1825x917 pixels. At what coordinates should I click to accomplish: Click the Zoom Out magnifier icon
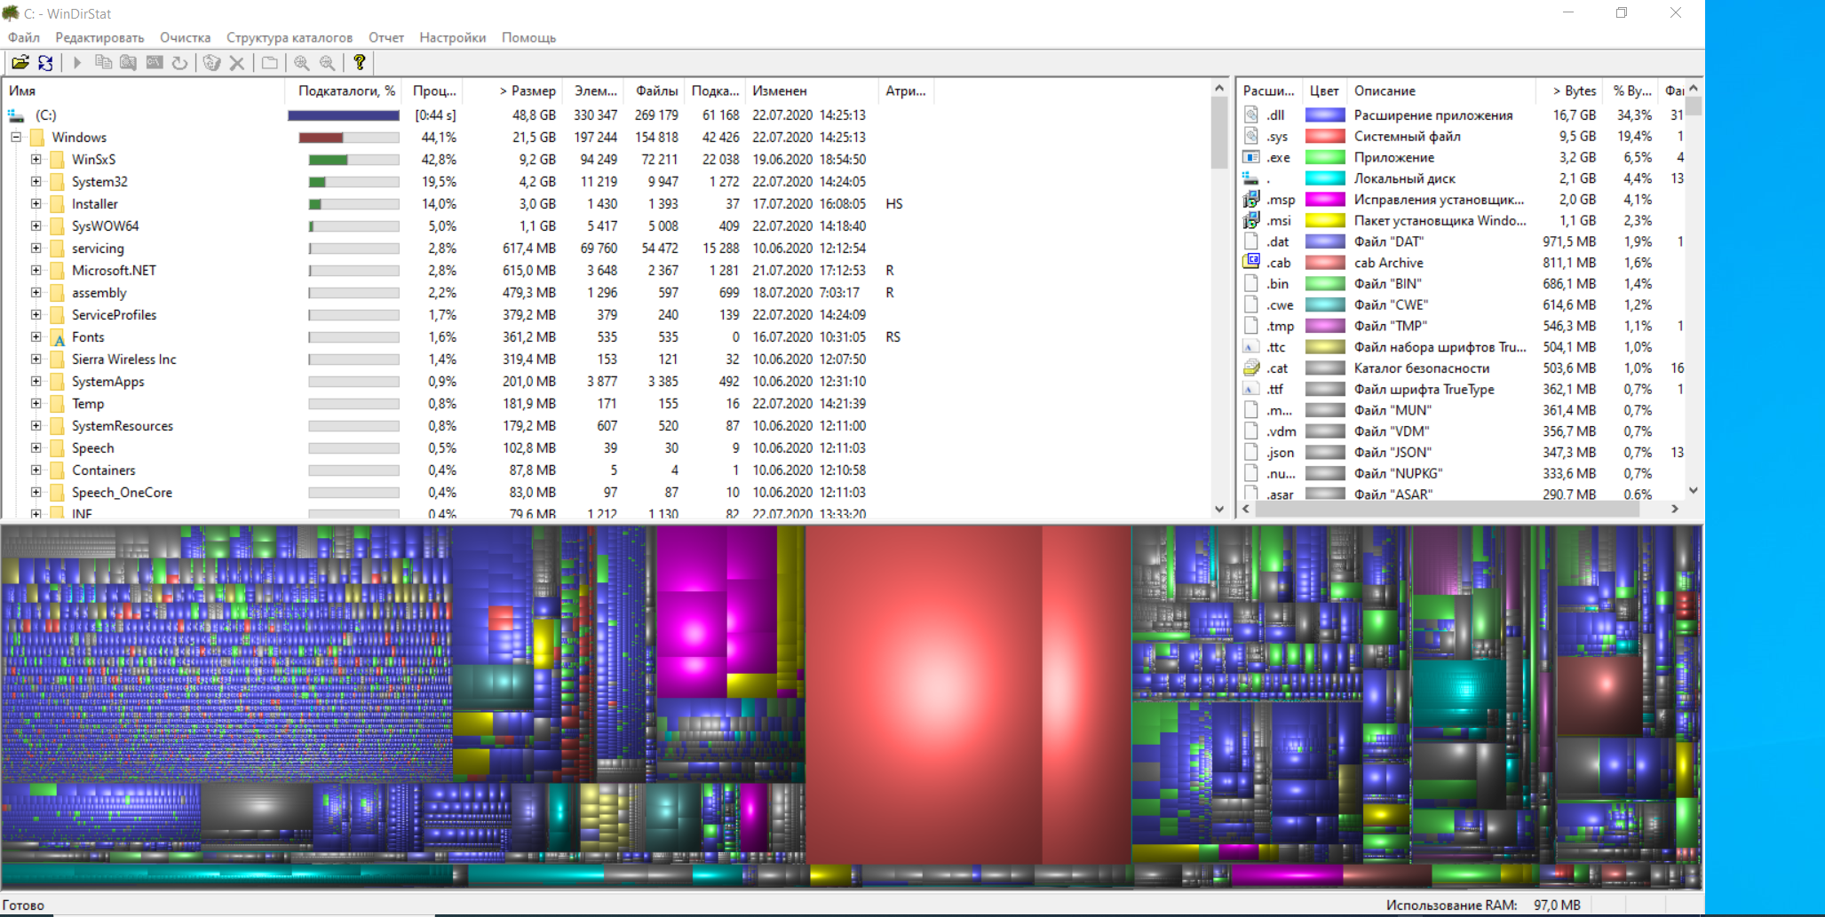point(328,62)
